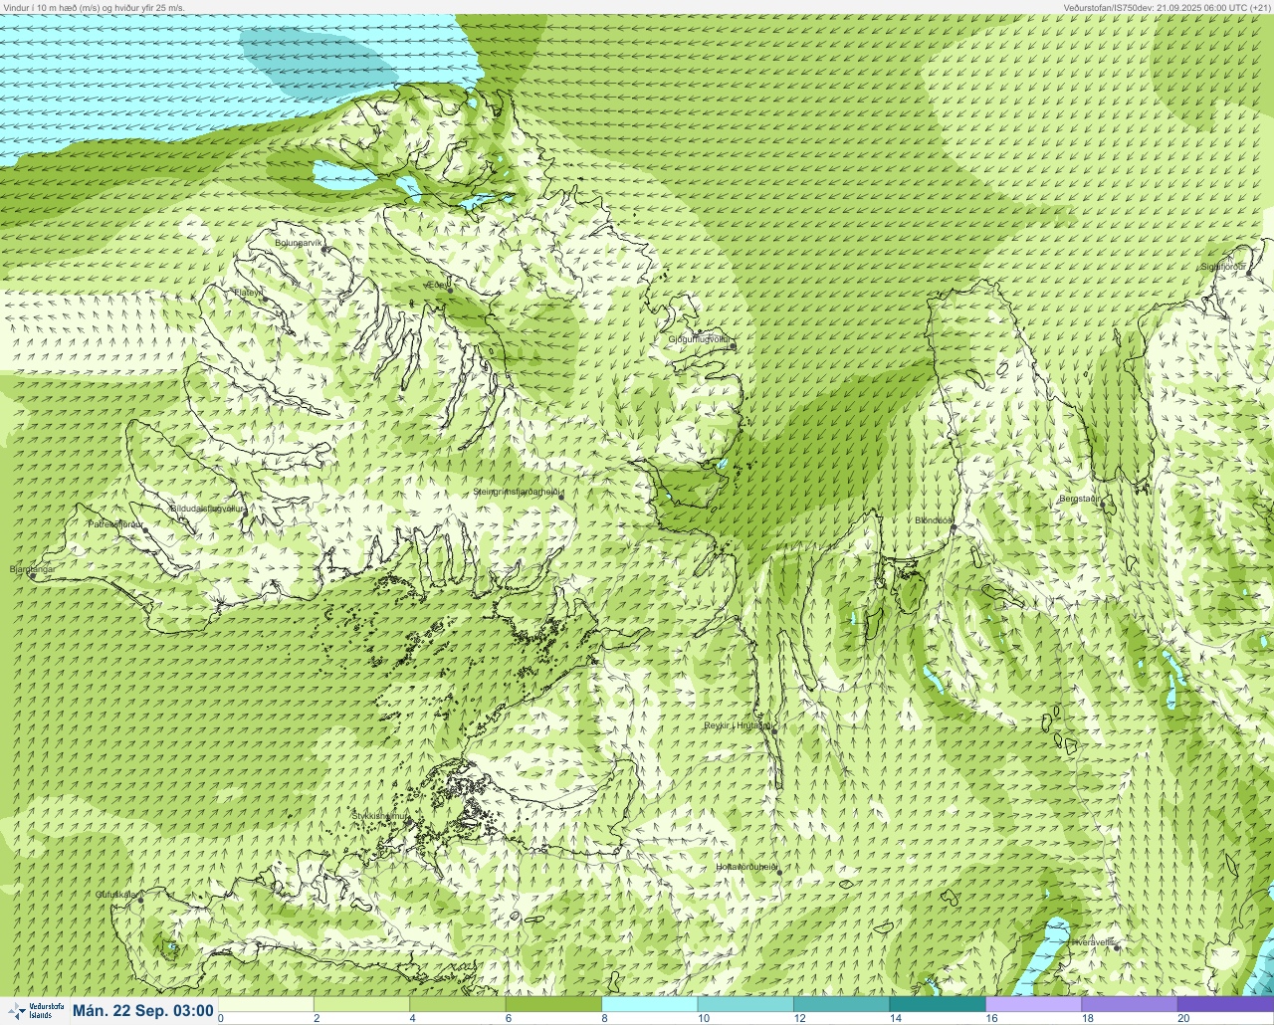The image size is (1274, 1025).
Task: Select the 8–10 m/s light cyan legend swatch
Action: 650,1003
